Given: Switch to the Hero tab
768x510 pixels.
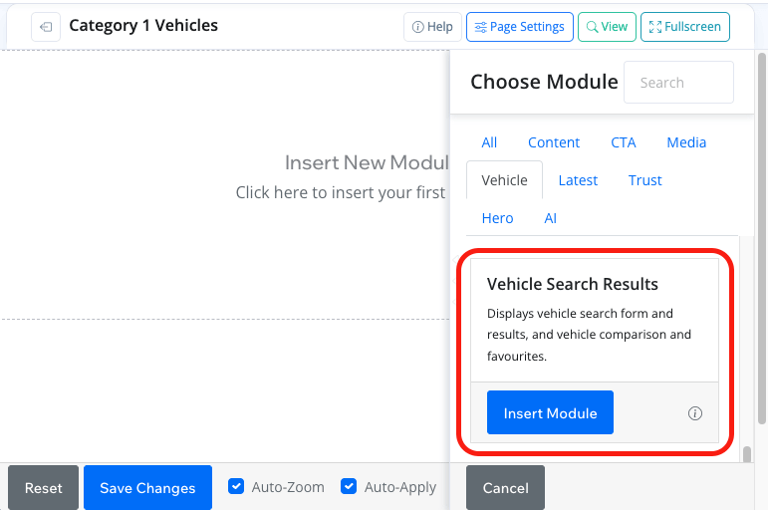Looking at the screenshot, I should (497, 218).
